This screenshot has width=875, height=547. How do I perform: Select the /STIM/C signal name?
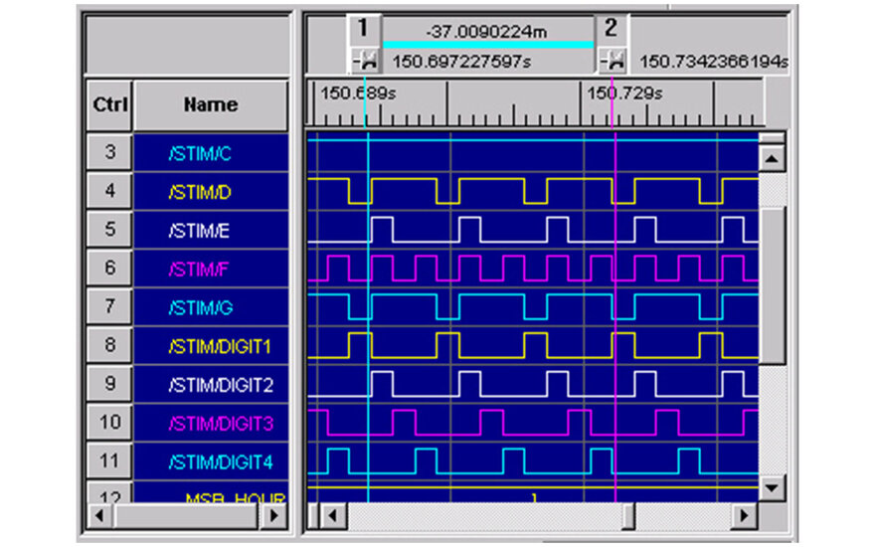pyautogui.click(x=200, y=153)
